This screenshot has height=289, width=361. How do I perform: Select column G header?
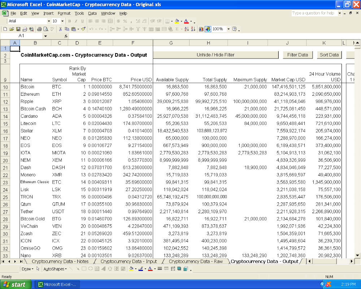(171, 43)
